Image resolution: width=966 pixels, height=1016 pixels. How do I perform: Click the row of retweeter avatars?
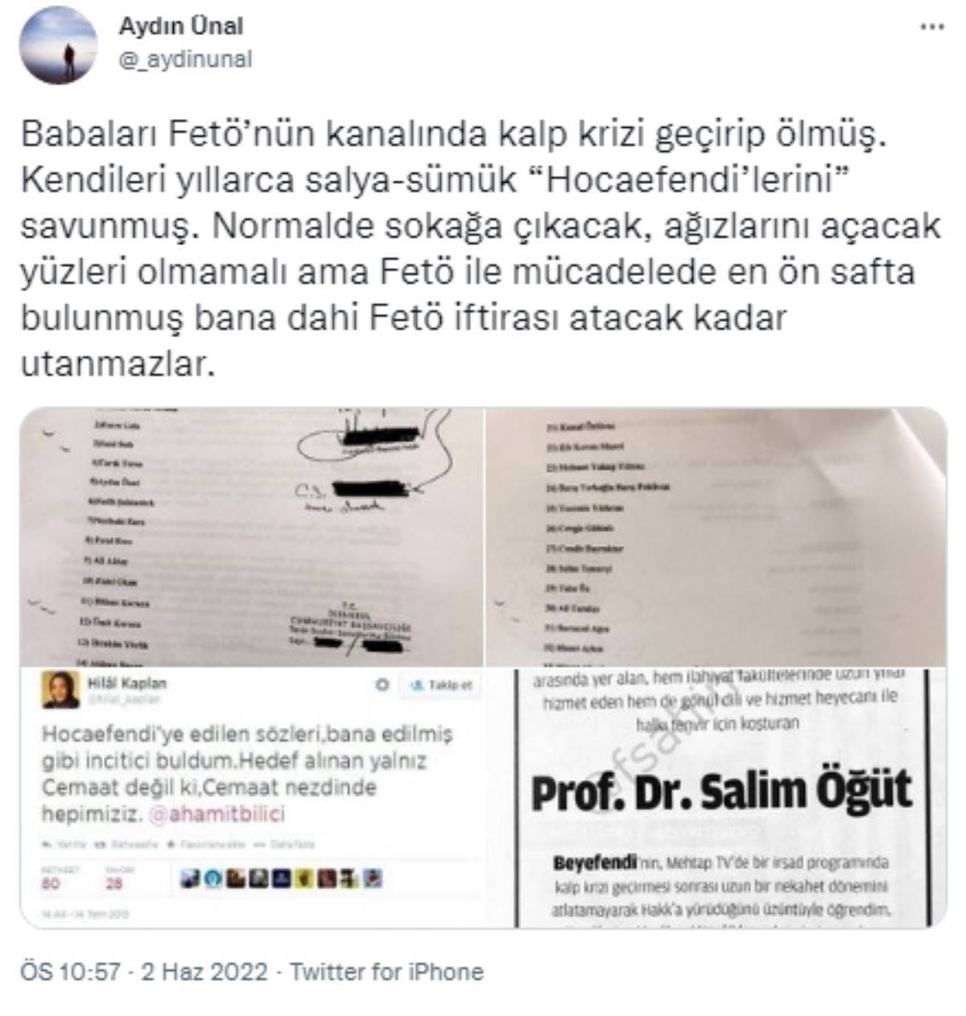point(281,879)
